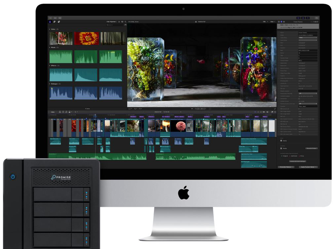
Task: Click the browser clip appearance icon
Action: [122, 22]
